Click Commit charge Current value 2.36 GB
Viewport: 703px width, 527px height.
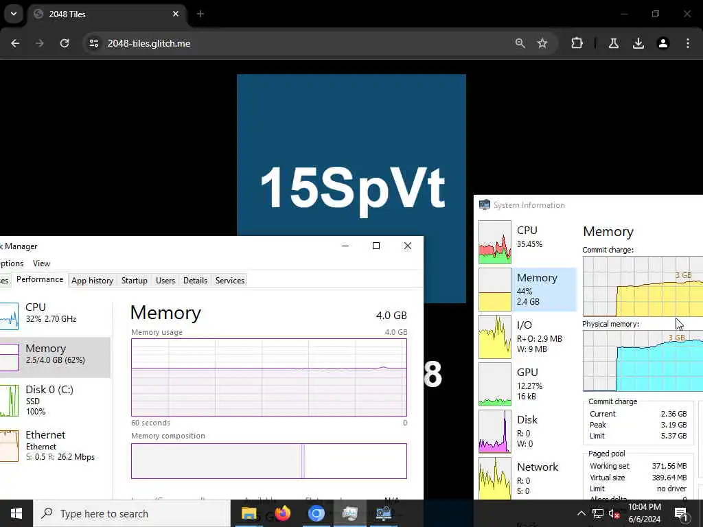[x=673, y=414]
